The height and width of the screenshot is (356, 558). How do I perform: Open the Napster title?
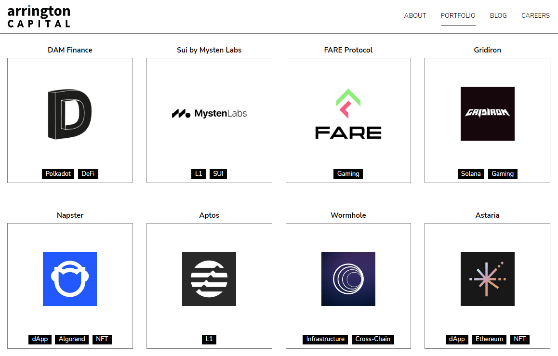click(x=70, y=215)
